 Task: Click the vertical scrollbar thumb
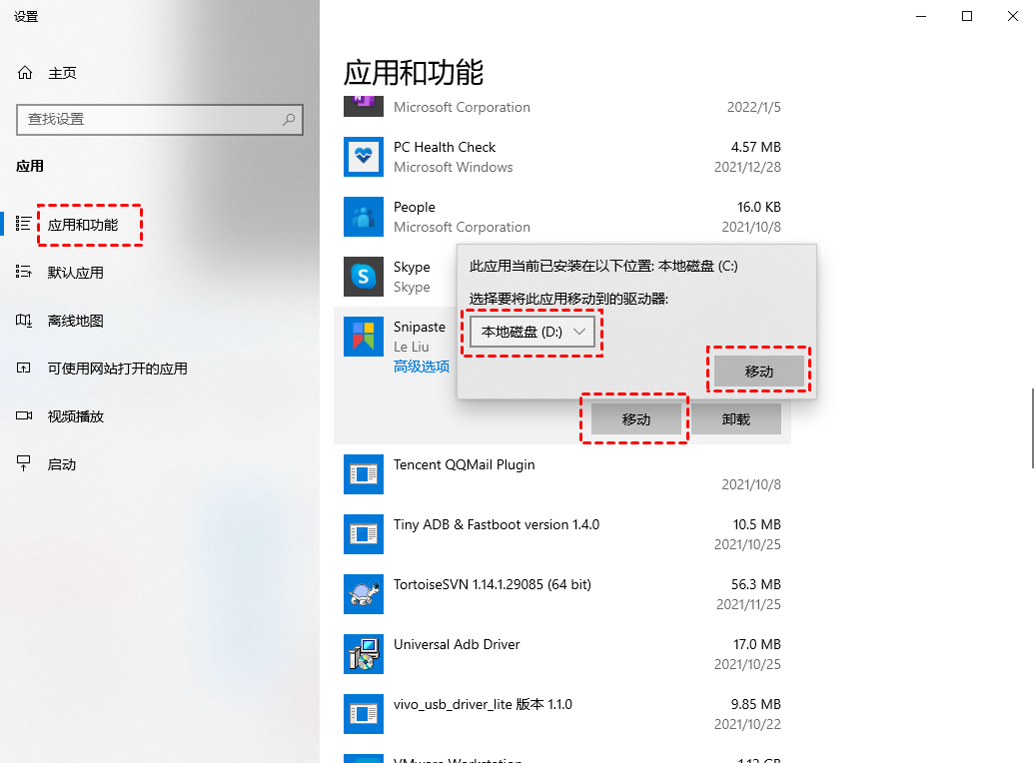[1033, 428]
